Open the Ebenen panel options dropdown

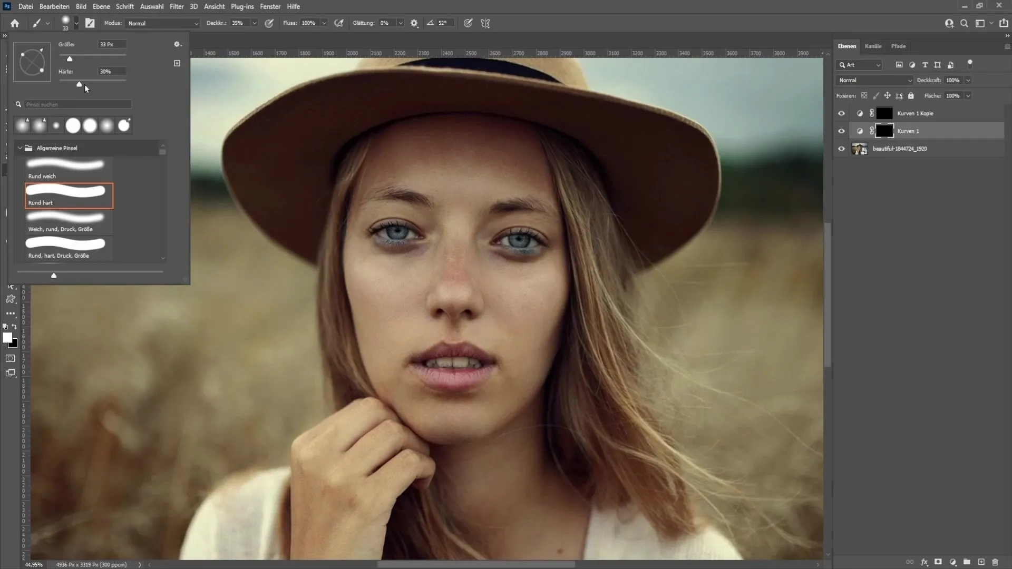pos(1006,46)
